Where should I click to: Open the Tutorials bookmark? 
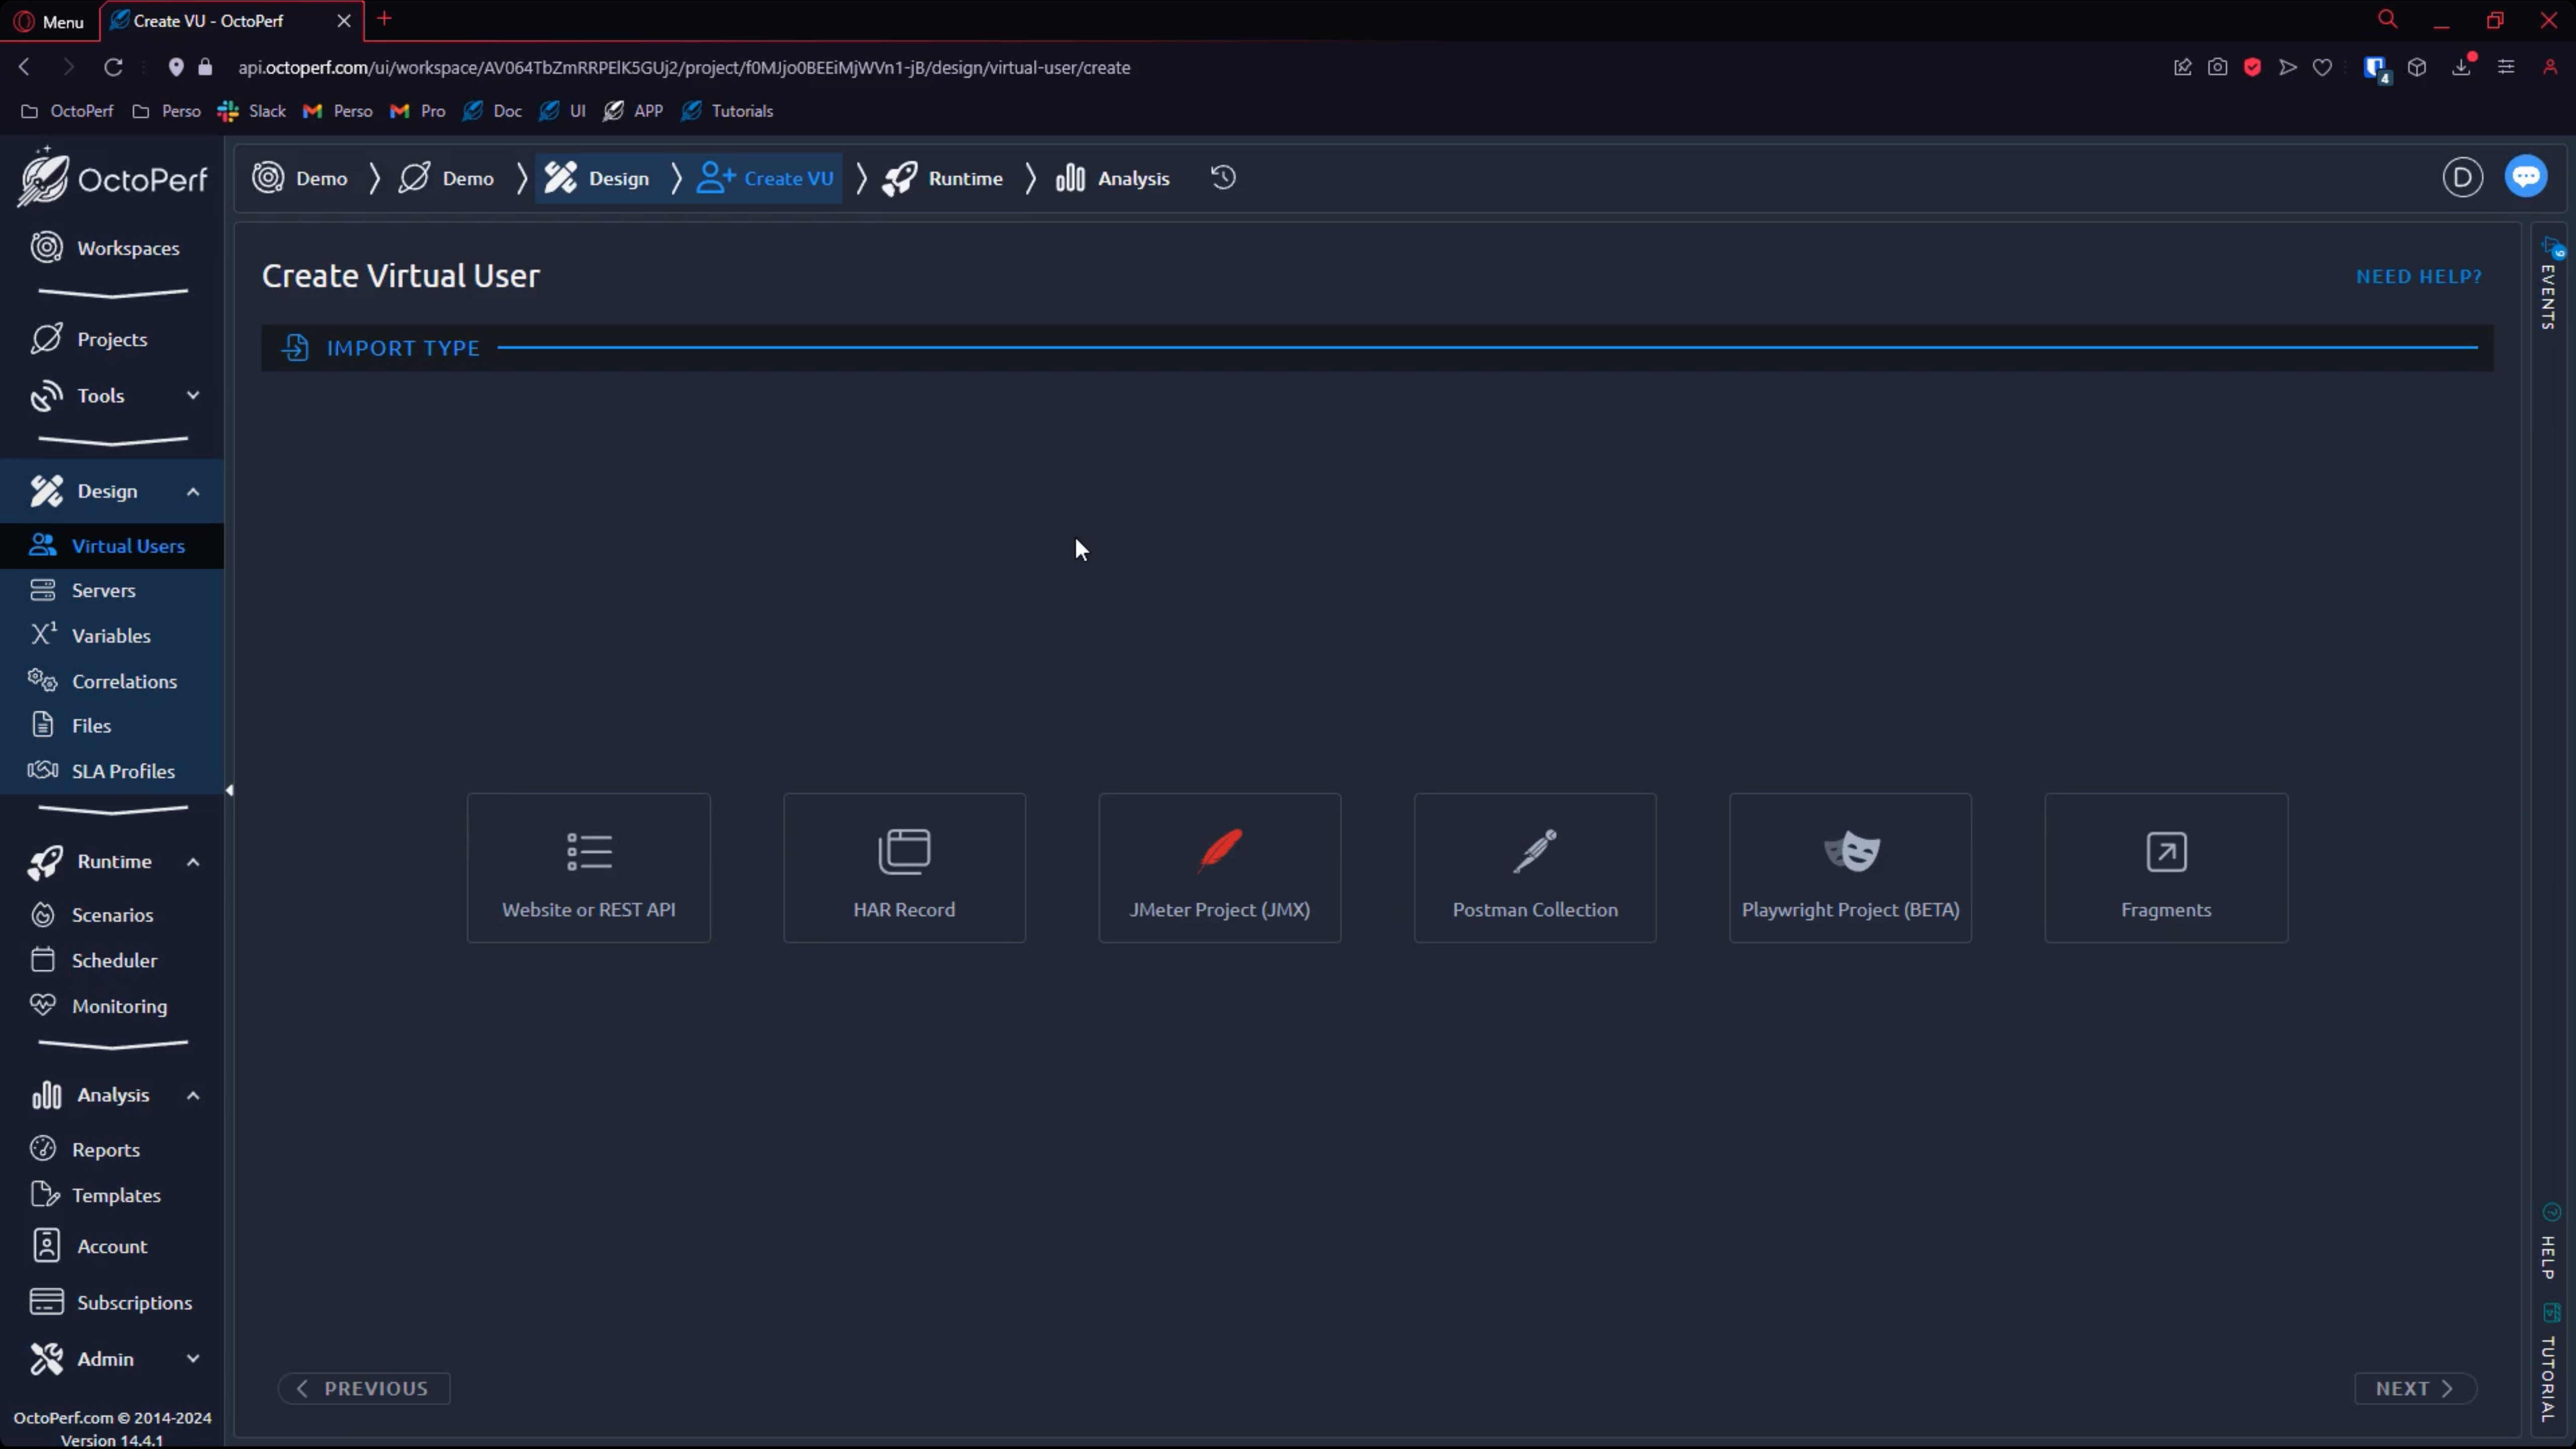[727, 111]
